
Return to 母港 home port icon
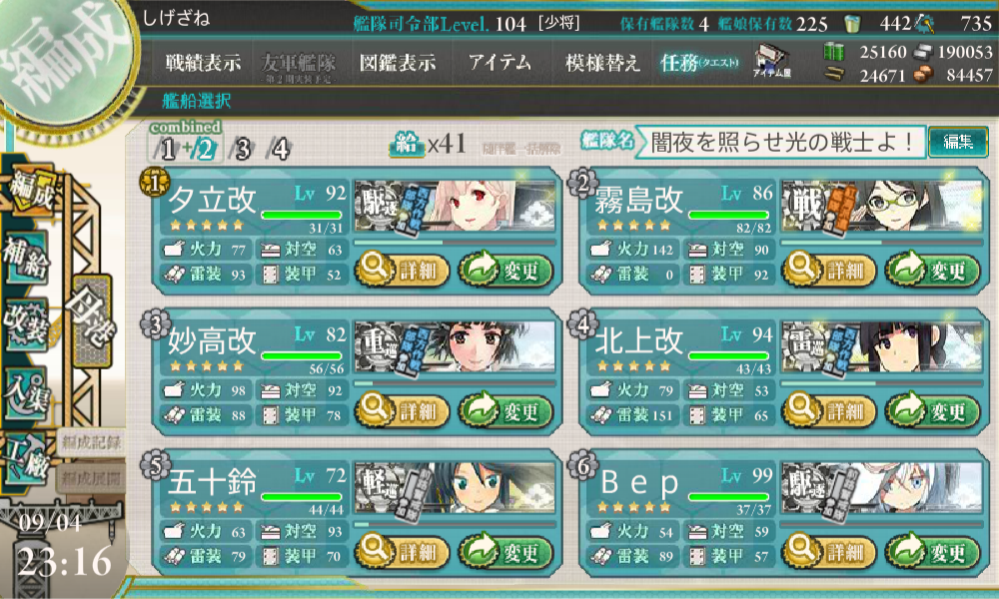pyautogui.click(x=92, y=321)
